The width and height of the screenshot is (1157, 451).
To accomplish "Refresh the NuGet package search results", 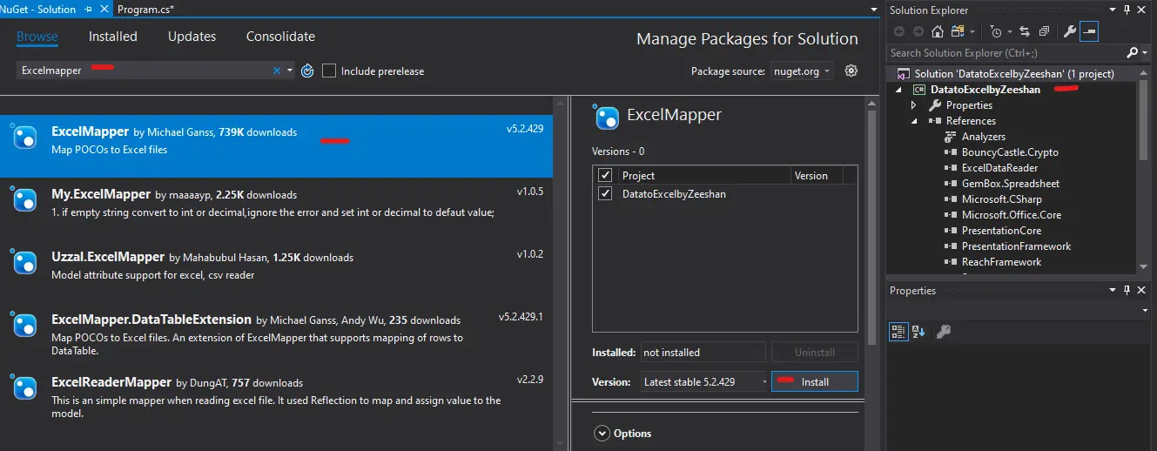I will (307, 71).
